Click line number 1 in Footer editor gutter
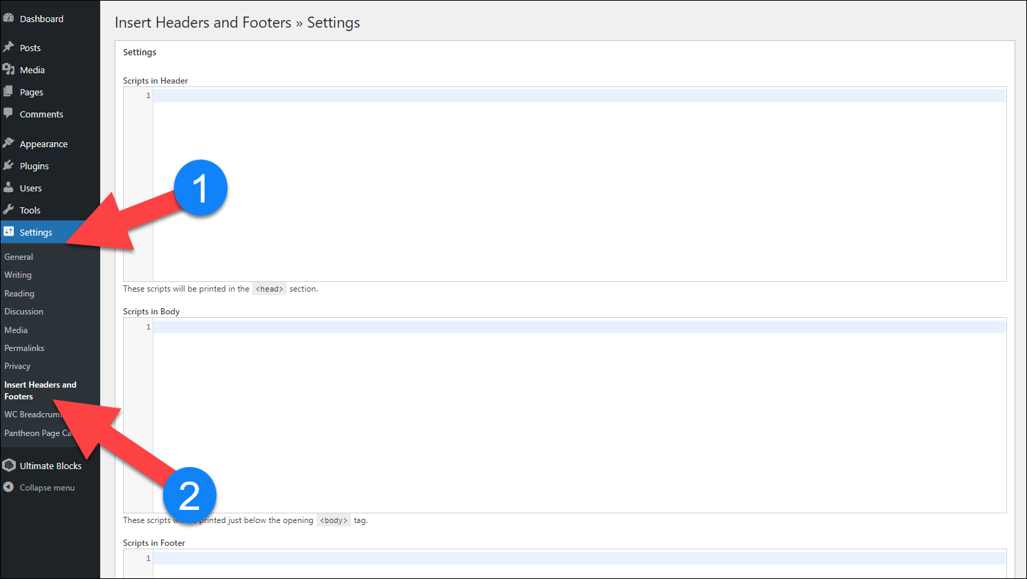Viewport: 1027px width, 579px height. (148, 558)
